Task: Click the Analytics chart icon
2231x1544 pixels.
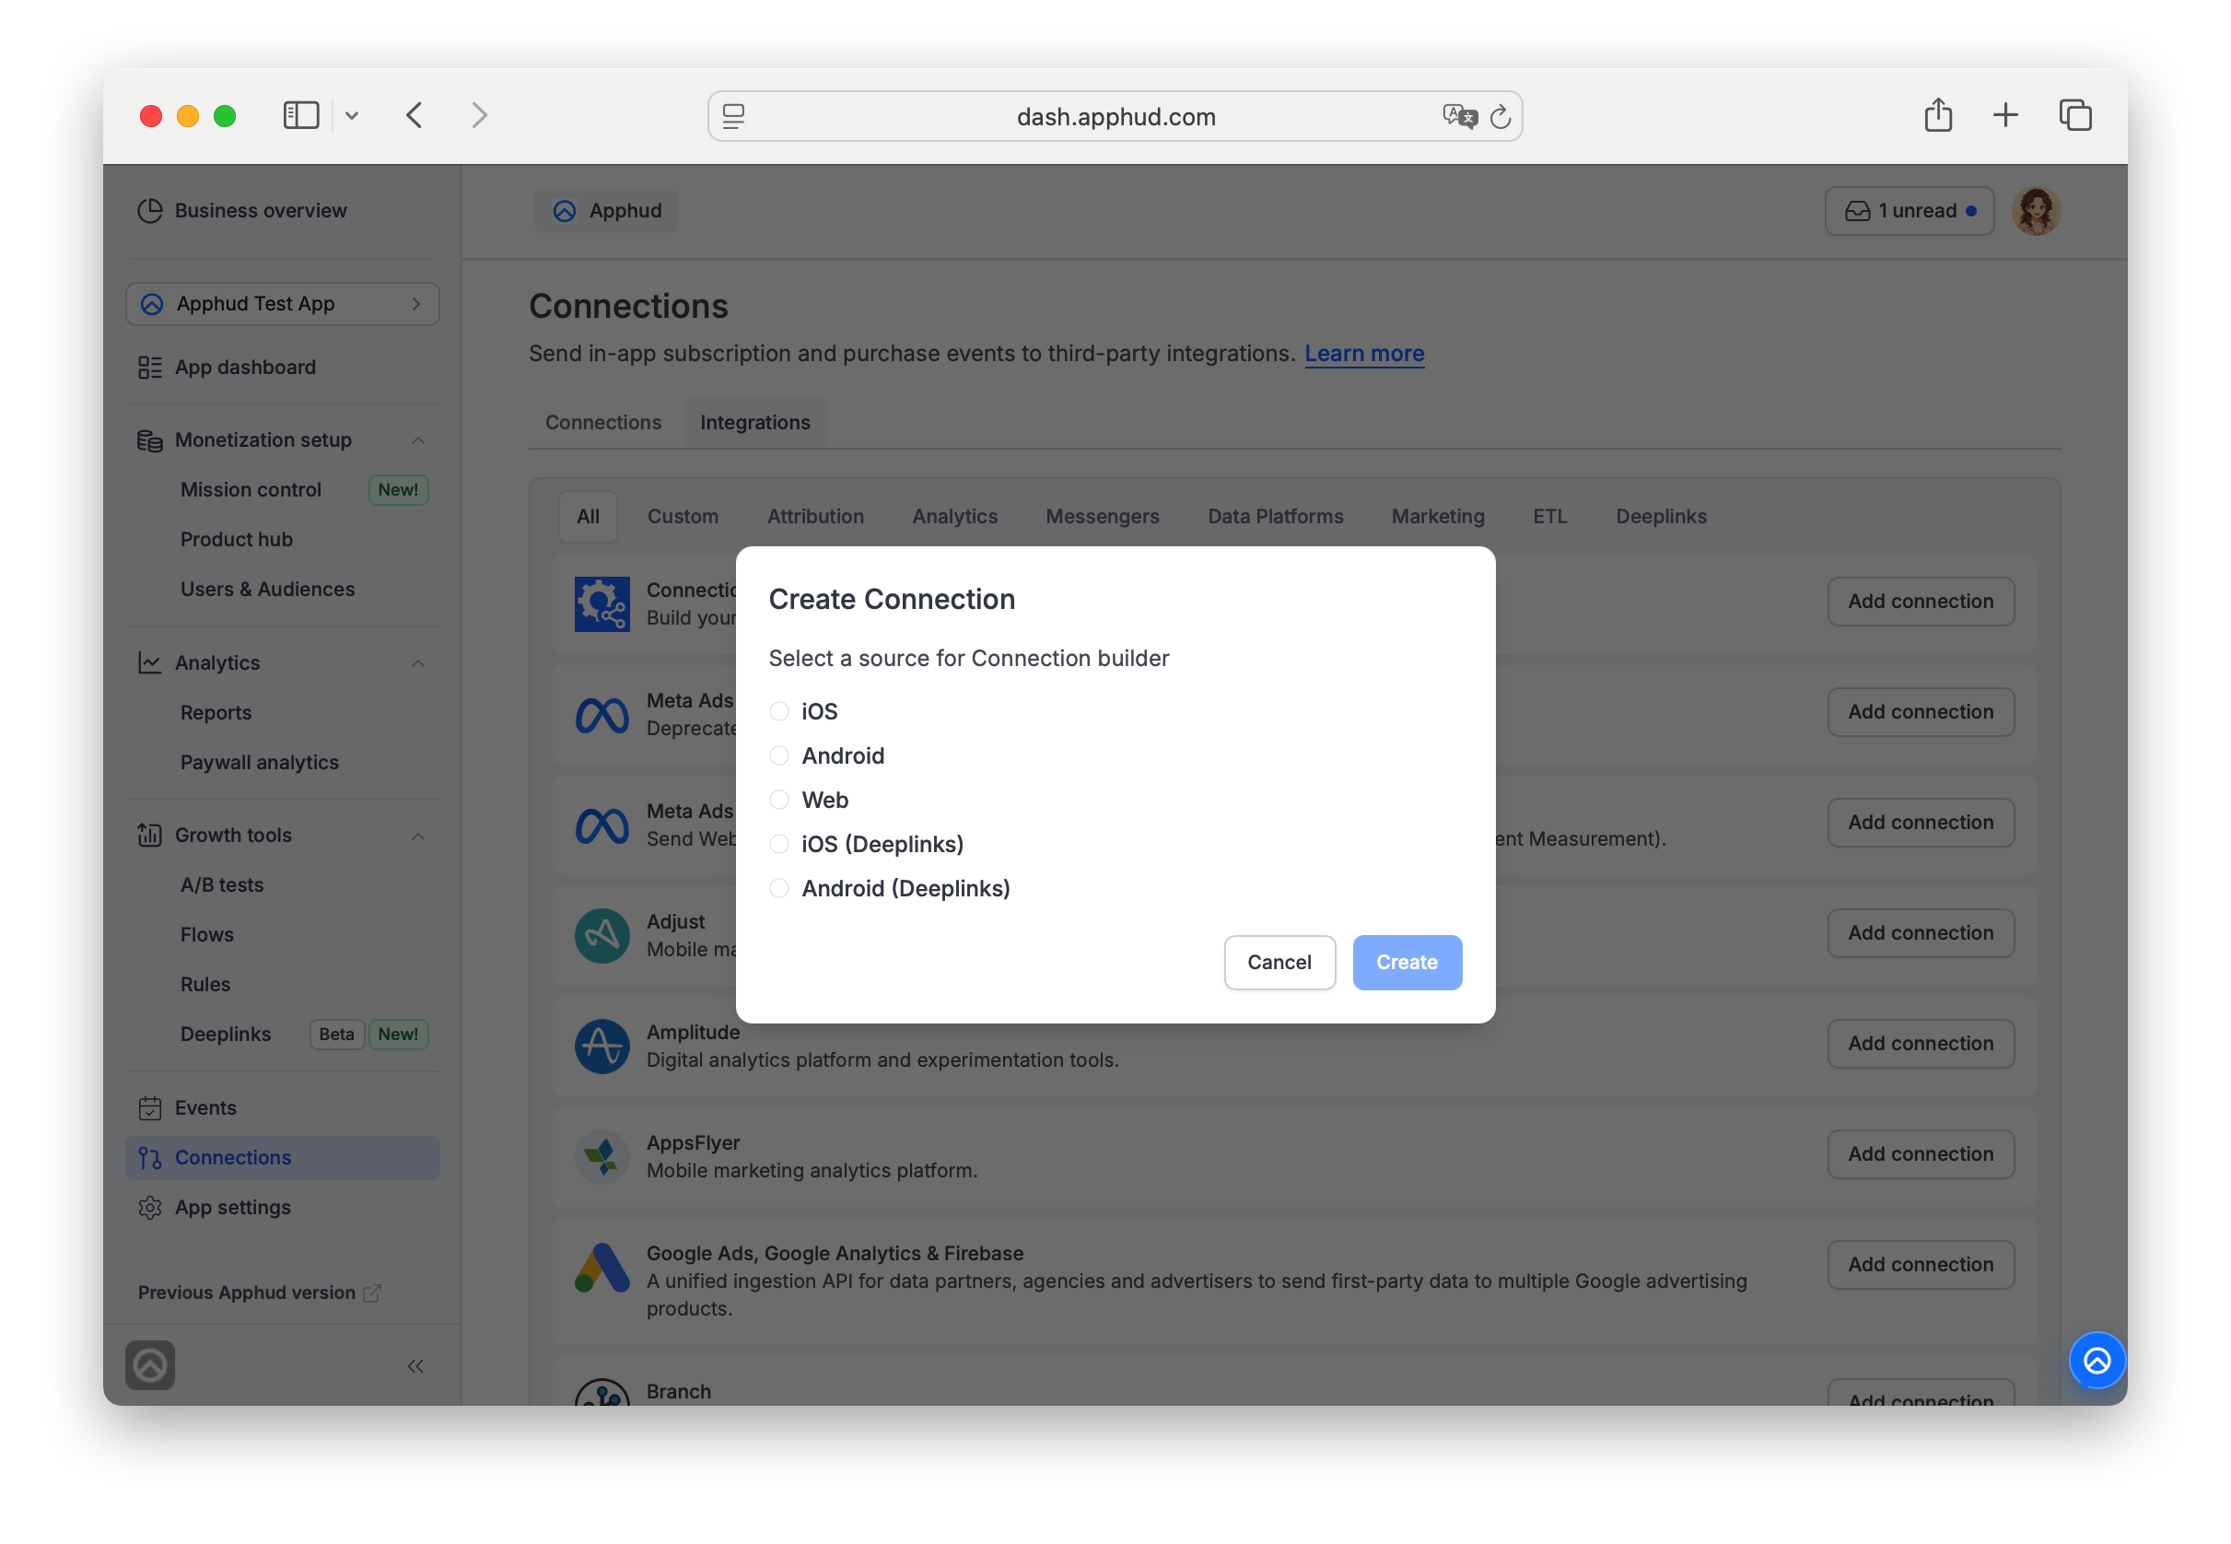Action: [x=149, y=662]
